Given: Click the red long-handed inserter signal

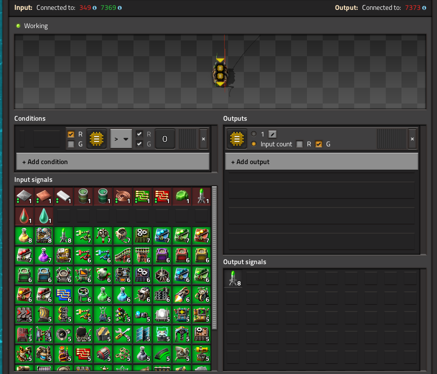Looking at the screenshot, I should (83, 256).
